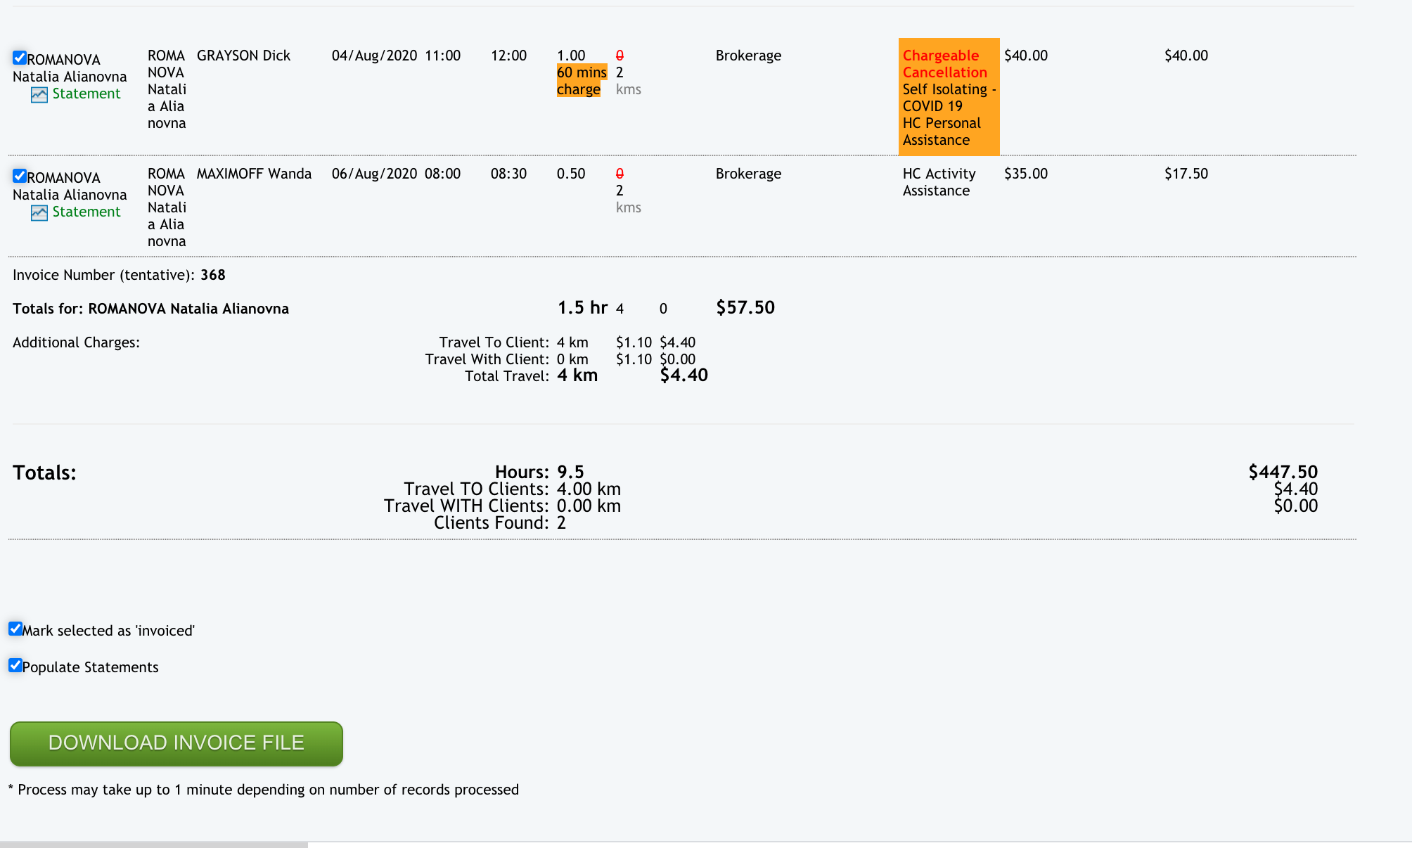Uncheck the checkbox for the GRAYSON Dick entry
The height and width of the screenshot is (848, 1412).
click(x=20, y=58)
